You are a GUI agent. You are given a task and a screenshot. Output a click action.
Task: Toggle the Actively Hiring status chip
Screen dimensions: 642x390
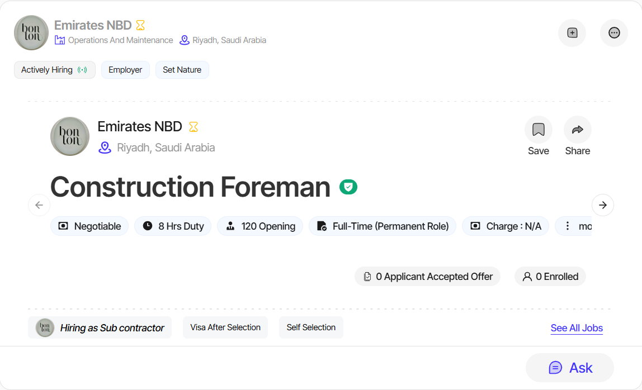click(x=54, y=70)
